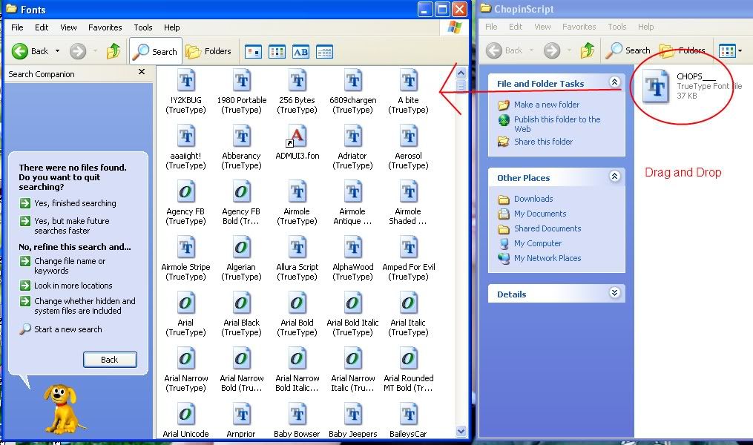Select the Airmole Antique font icon

(353, 193)
